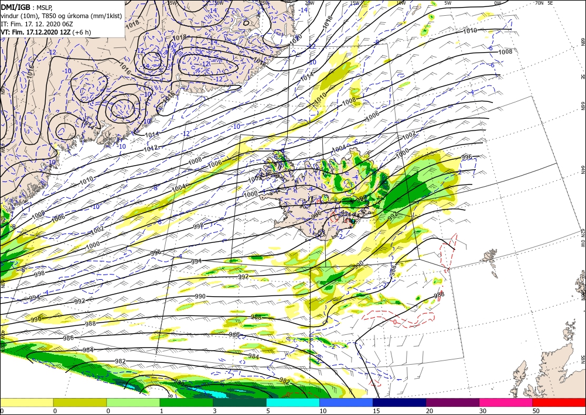586x415 pixels.
Task: Click the red legend swatch
Action: [559, 402]
